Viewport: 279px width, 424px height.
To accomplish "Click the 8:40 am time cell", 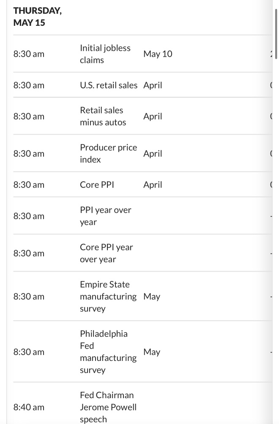I will (x=29, y=407).
